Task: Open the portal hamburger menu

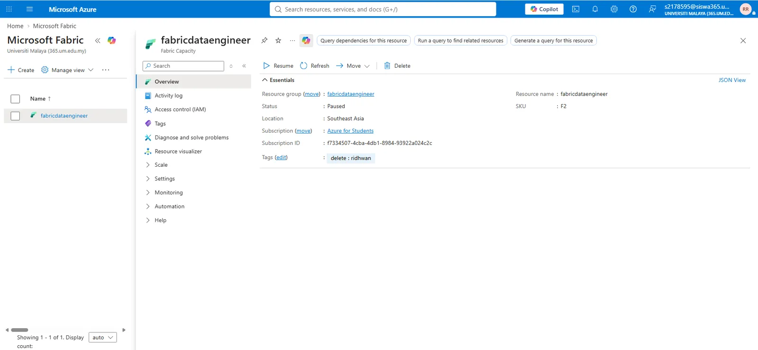Action: pyautogui.click(x=29, y=9)
